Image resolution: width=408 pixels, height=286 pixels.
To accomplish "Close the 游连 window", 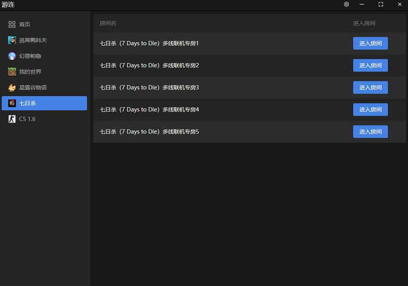I will click(x=400, y=4).
